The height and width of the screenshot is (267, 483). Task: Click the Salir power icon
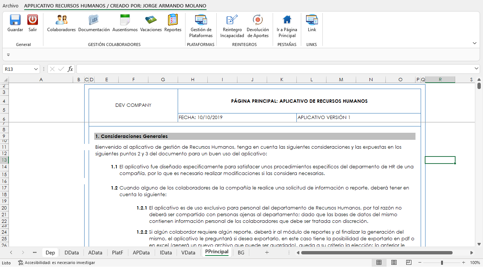coord(33,20)
